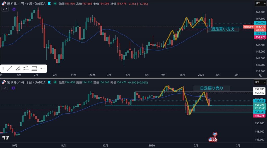Click the 日足戻り売り text label
Viewport: 267px width, 148px height.
212,88
